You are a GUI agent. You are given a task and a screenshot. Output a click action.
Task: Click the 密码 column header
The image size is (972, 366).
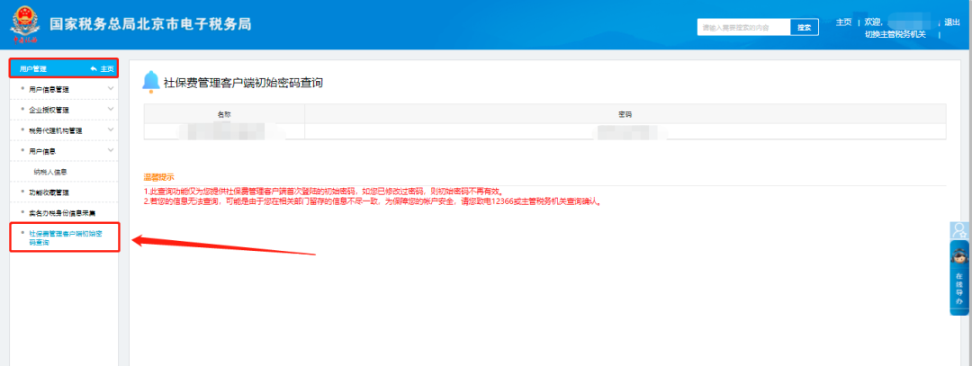(625, 114)
